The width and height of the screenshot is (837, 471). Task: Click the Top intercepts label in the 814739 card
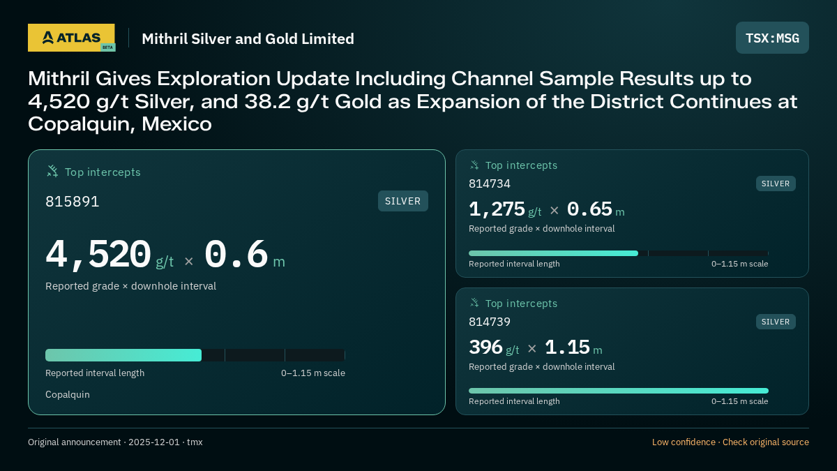click(x=521, y=304)
